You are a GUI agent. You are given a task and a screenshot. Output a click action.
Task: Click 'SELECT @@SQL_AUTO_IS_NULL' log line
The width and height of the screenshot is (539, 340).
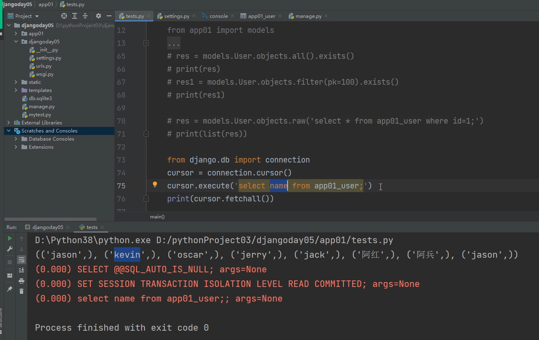click(151, 269)
